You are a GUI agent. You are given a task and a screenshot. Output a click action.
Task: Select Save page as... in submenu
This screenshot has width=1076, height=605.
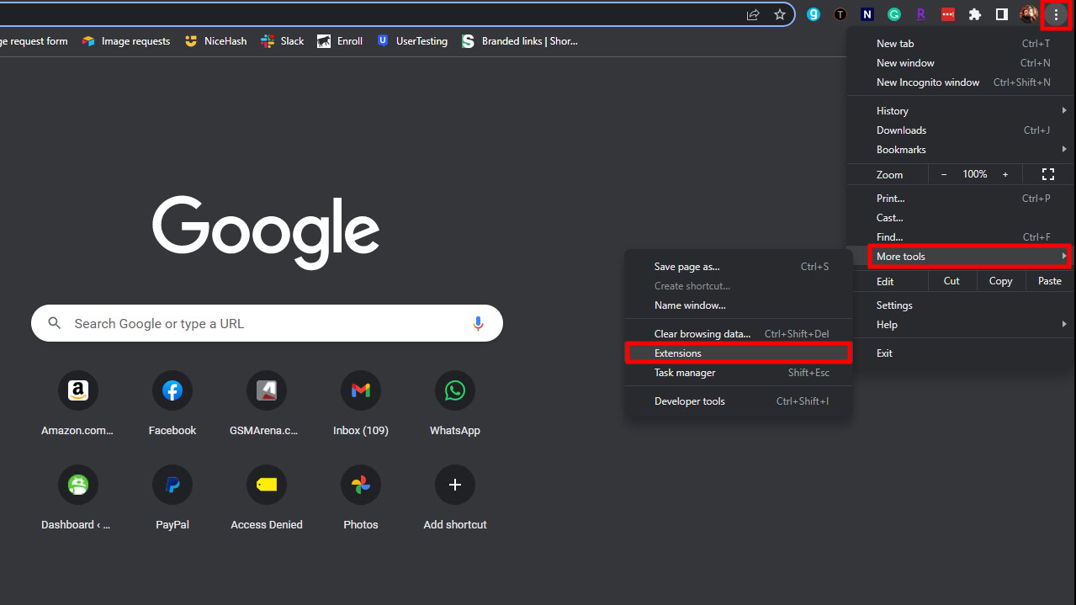pyautogui.click(x=739, y=267)
